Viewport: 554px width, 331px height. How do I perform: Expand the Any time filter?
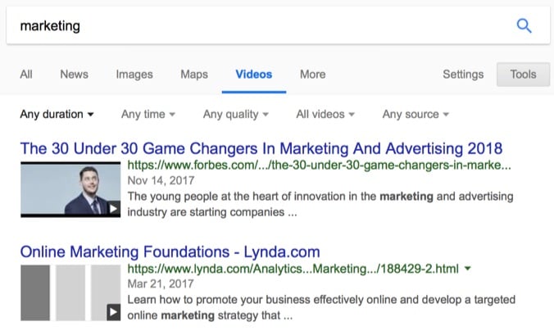pos(148,115)
